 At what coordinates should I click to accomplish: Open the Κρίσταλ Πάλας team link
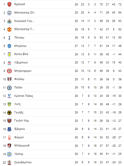click(x=24, y=96)
